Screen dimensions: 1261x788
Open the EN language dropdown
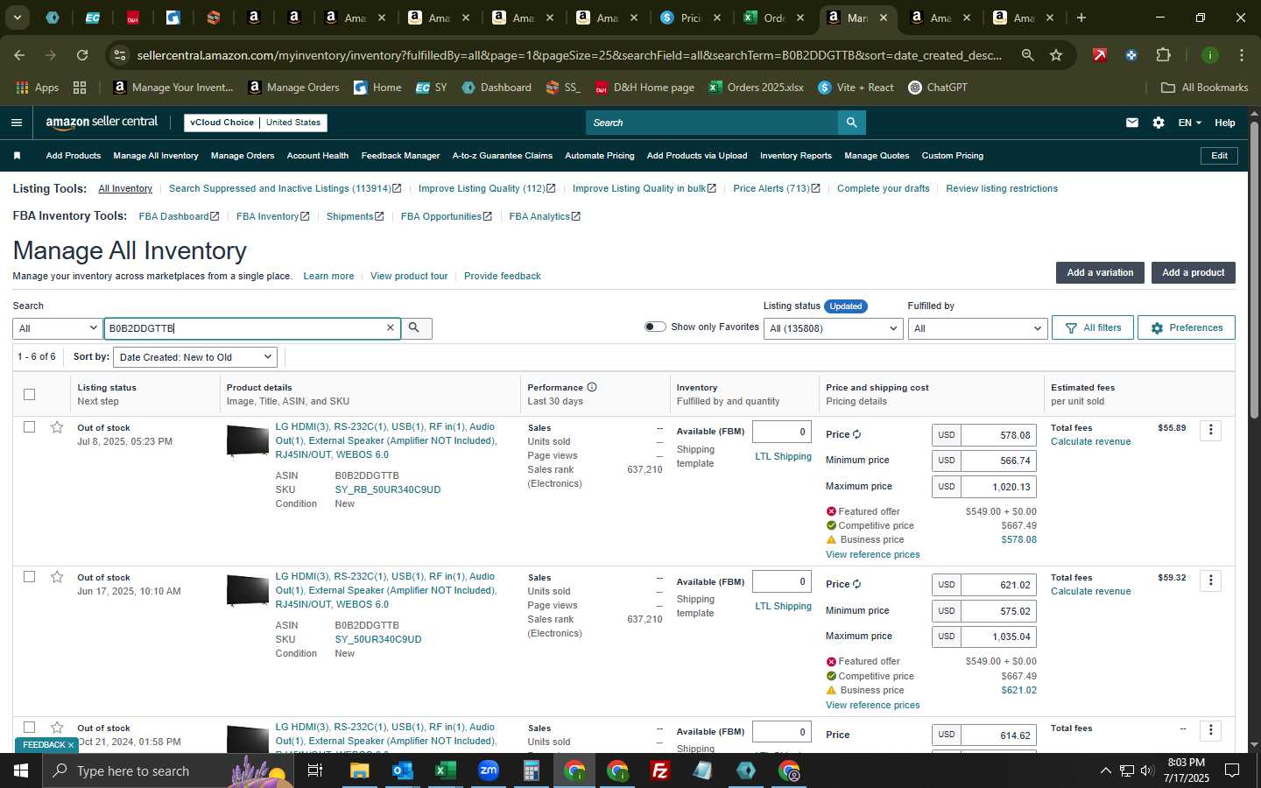[1189, 123]
